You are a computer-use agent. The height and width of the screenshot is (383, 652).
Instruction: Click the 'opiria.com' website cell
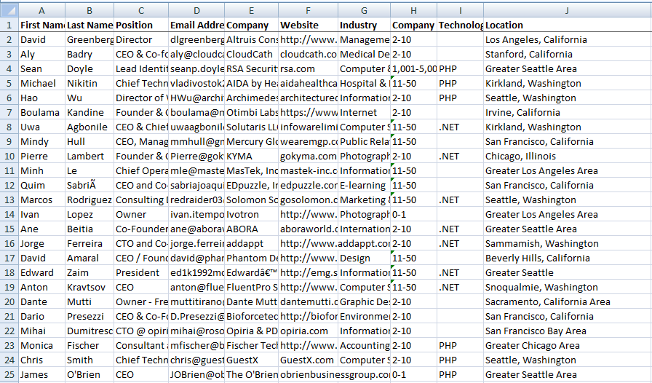tap(308, 331)
